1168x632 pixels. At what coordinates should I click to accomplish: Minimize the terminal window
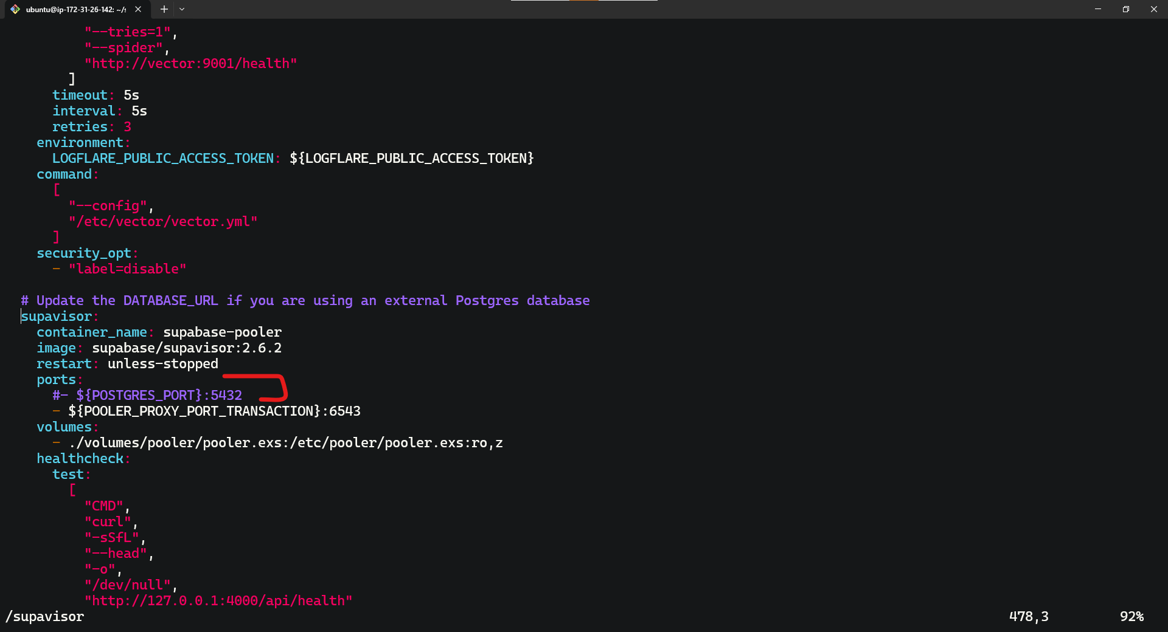coord(1098,9)
